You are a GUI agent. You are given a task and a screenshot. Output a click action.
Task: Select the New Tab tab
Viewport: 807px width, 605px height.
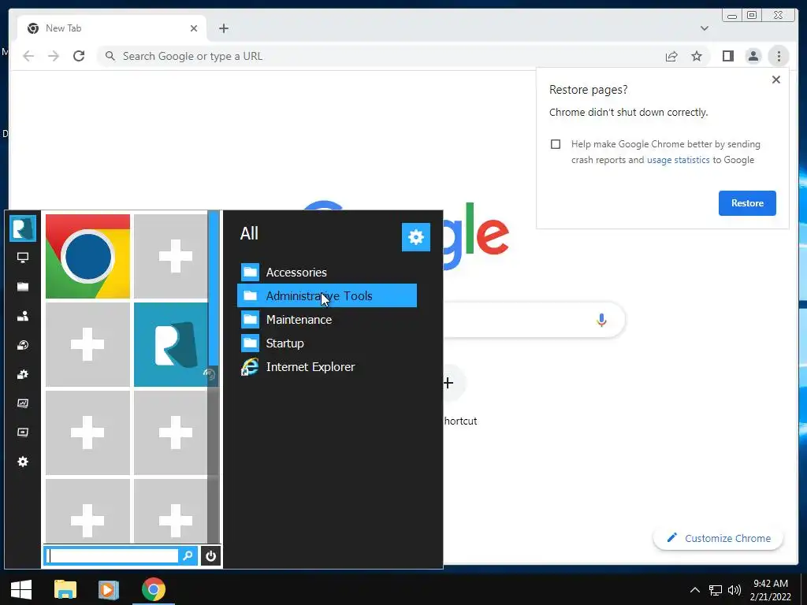click(112, 28)
